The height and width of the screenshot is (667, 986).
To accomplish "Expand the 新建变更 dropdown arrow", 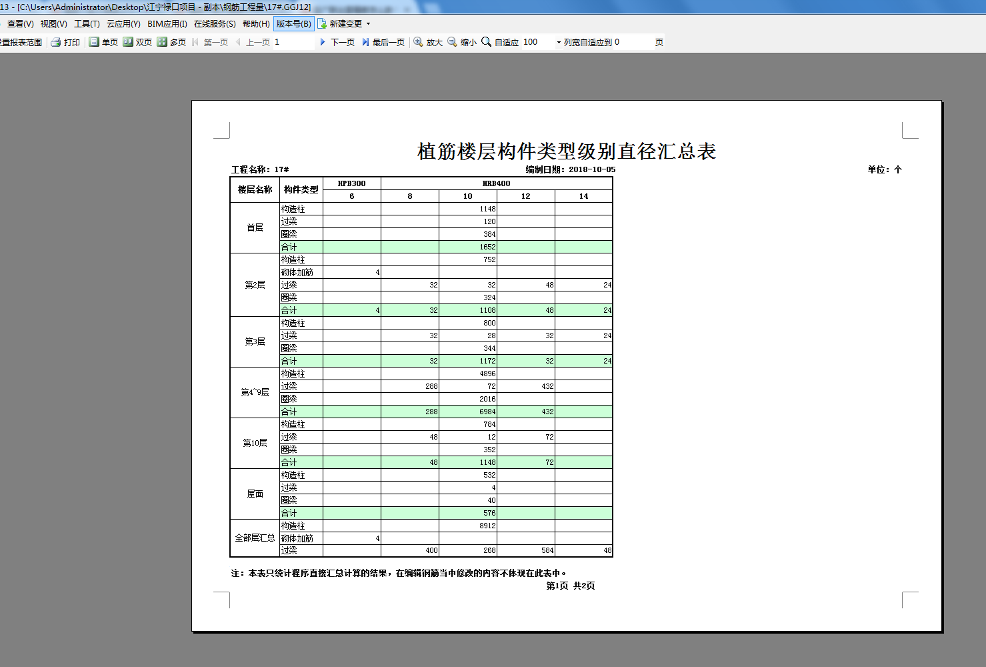I will (x=368, y=24).
